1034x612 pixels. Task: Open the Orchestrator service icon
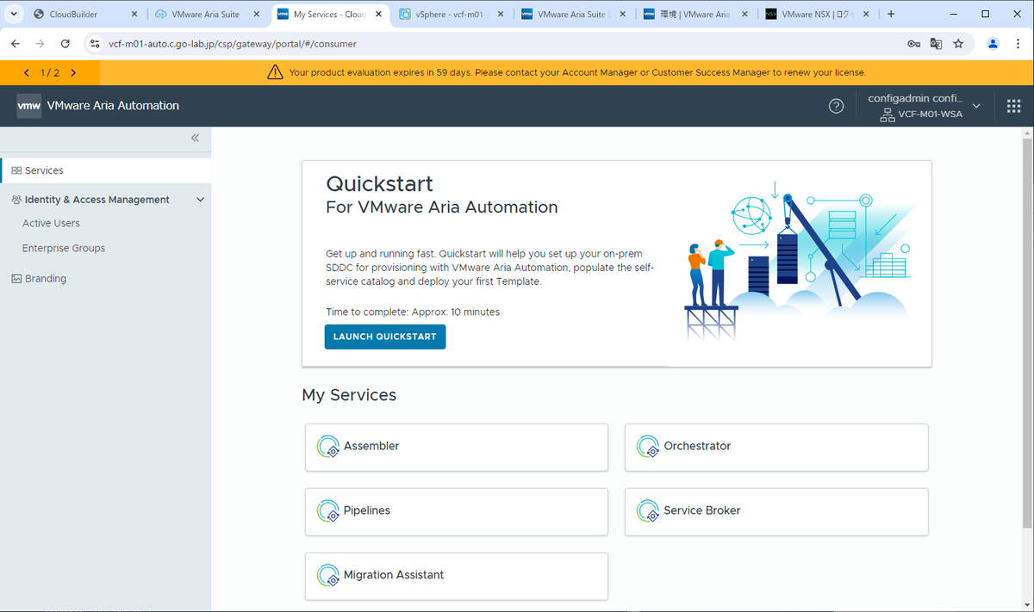[x=648, y=446]
